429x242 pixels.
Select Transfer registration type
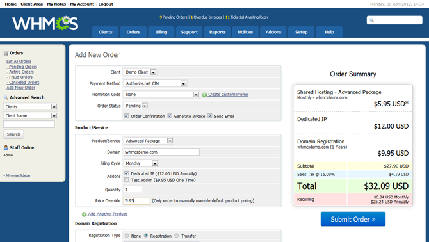tap(177, 236)
